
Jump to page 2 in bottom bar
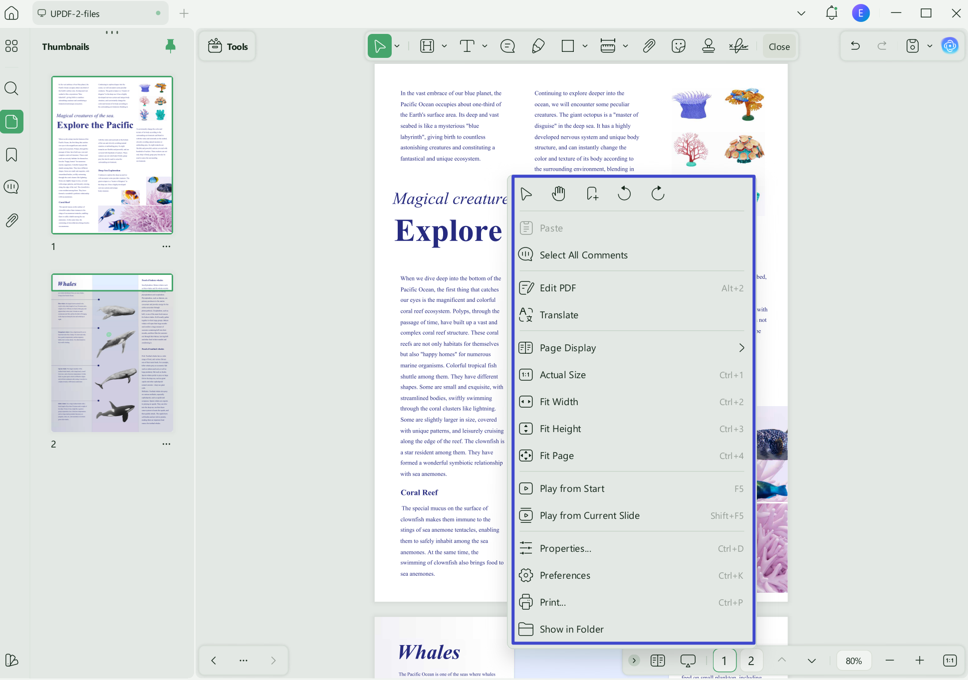pyautogui.click(x=751, y=661)
